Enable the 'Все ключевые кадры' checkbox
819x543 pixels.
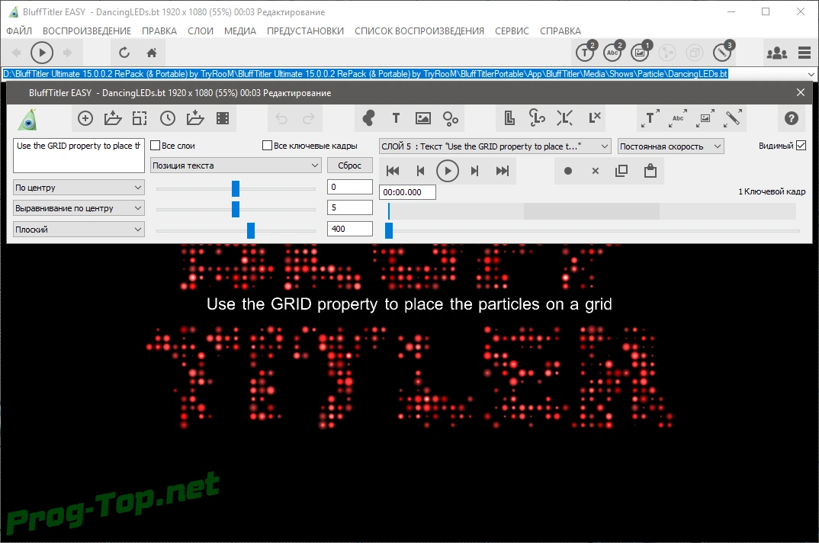point(268,146)
